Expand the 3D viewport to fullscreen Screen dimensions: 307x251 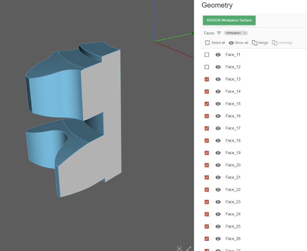point(189,248)
